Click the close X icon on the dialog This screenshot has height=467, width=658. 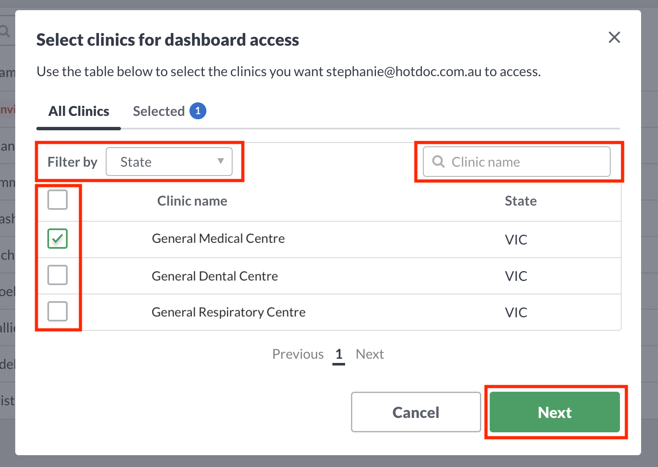pos(614,38)
